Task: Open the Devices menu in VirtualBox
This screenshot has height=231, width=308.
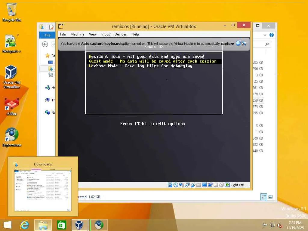Action: click(x=121, y=34)
